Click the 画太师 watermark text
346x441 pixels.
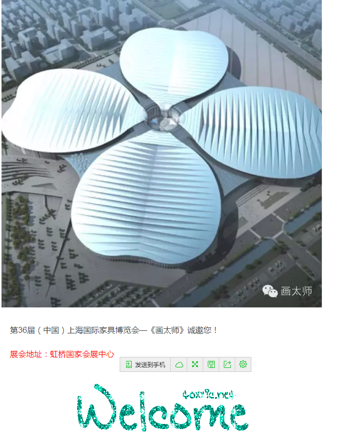point(296,291)
